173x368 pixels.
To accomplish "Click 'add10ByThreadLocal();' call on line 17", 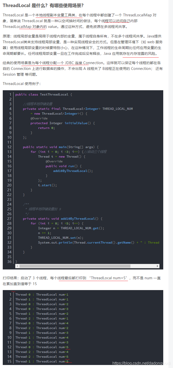I will click(x=73, y=171).
